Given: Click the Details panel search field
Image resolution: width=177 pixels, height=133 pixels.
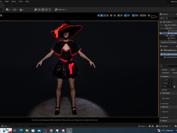Looking at the screenshot, I should tap(169, 66).
